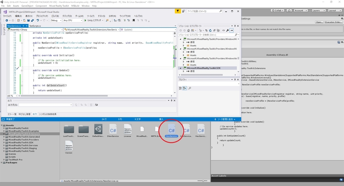Click Solution Explorer sync with active document icon
The image size is (344, 186).
(x=206, y=30)
